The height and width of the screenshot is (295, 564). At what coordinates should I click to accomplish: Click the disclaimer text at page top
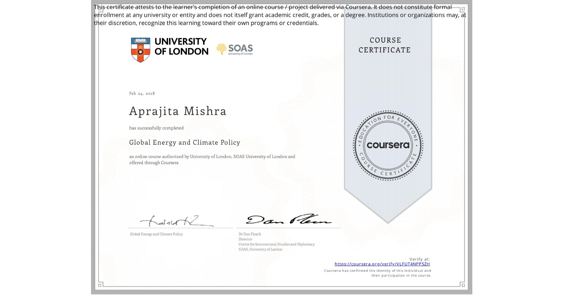[280, 15]
